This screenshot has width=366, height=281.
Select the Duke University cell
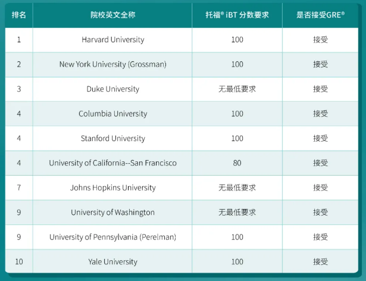click(112, 89)
